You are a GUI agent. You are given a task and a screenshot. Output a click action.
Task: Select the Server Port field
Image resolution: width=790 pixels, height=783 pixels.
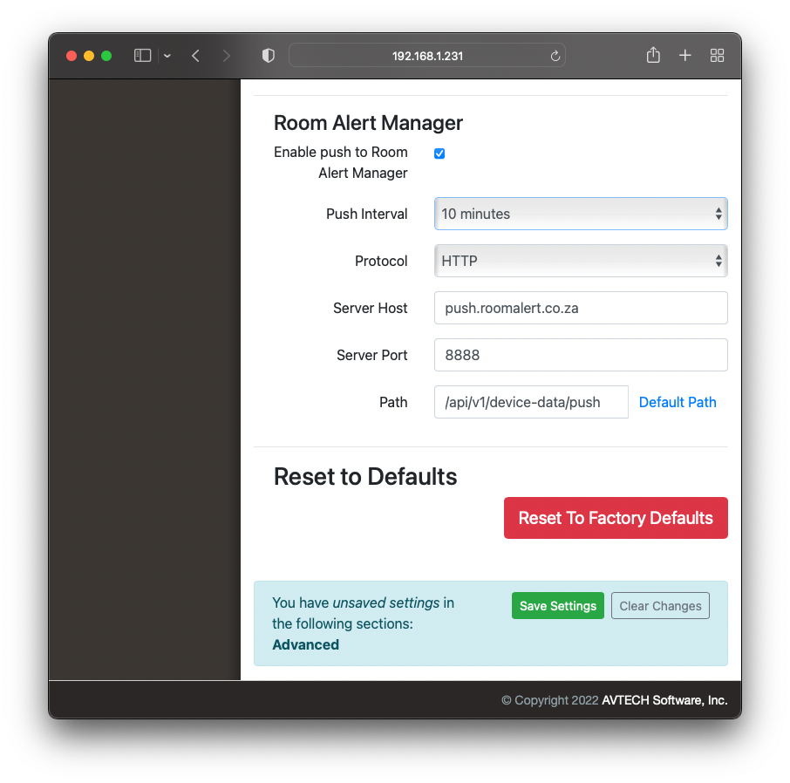(581, 355)
